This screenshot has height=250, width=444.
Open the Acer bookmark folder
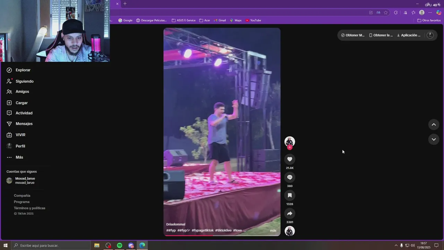(x=204, y=20)
